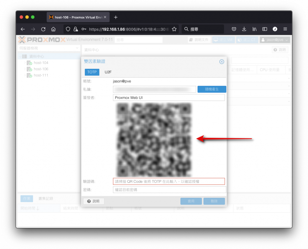This screenshot has height=249, width=308.
Task: Open the browser library icon
Action: tap(254, 29)
